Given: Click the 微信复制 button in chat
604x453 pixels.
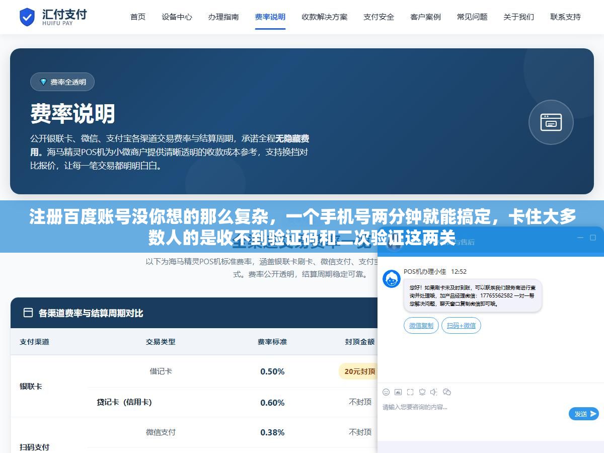Looking at the screenshot, I should pyautogui.click(x=421, y=326).
